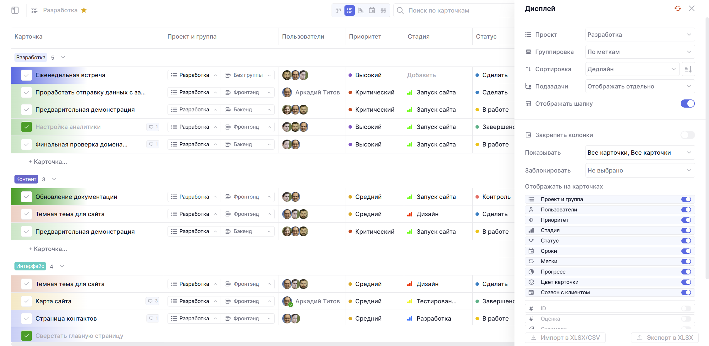709x346 pixels.
Task: Collapse the Контент group chevron
Action: tap(54, 179)
